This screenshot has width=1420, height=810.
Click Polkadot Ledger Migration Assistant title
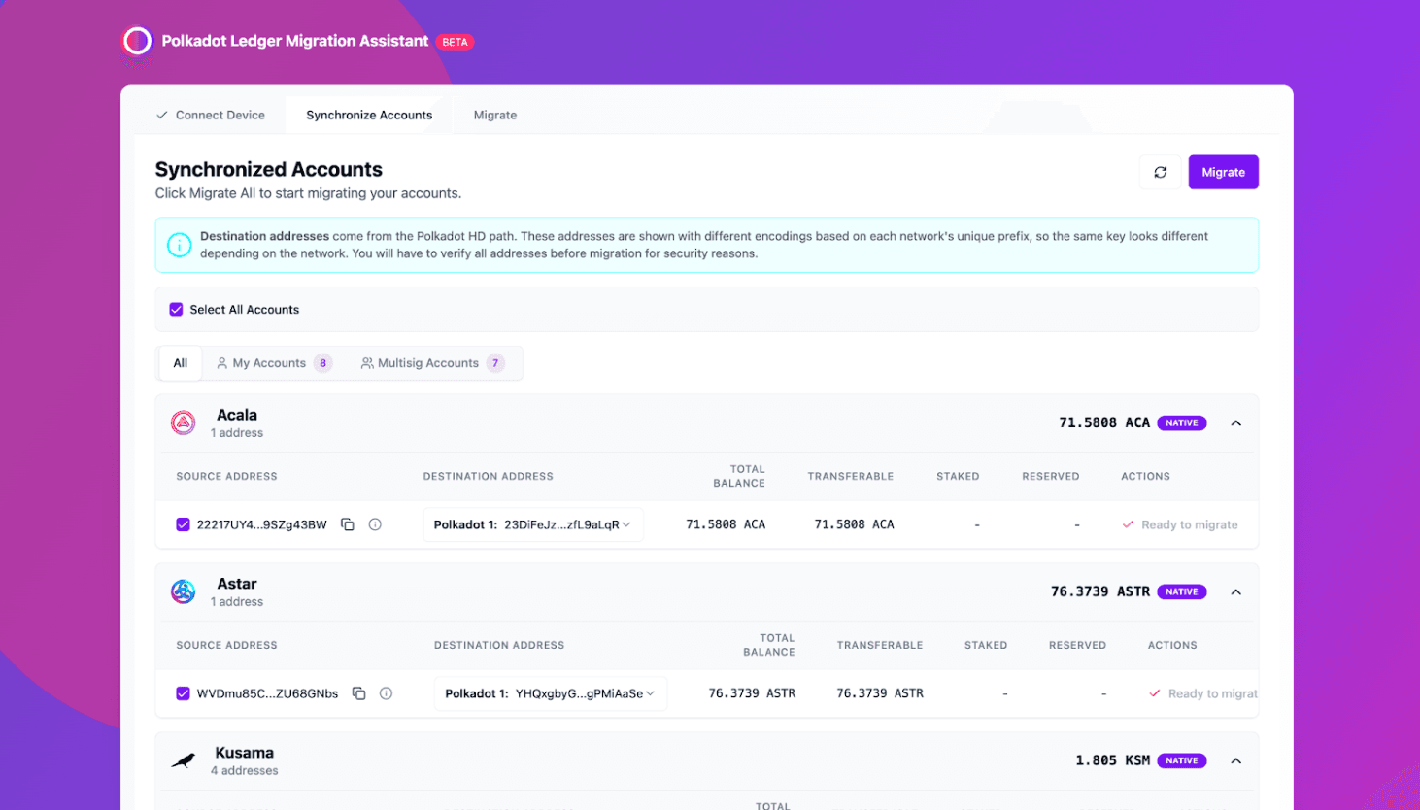295,41
